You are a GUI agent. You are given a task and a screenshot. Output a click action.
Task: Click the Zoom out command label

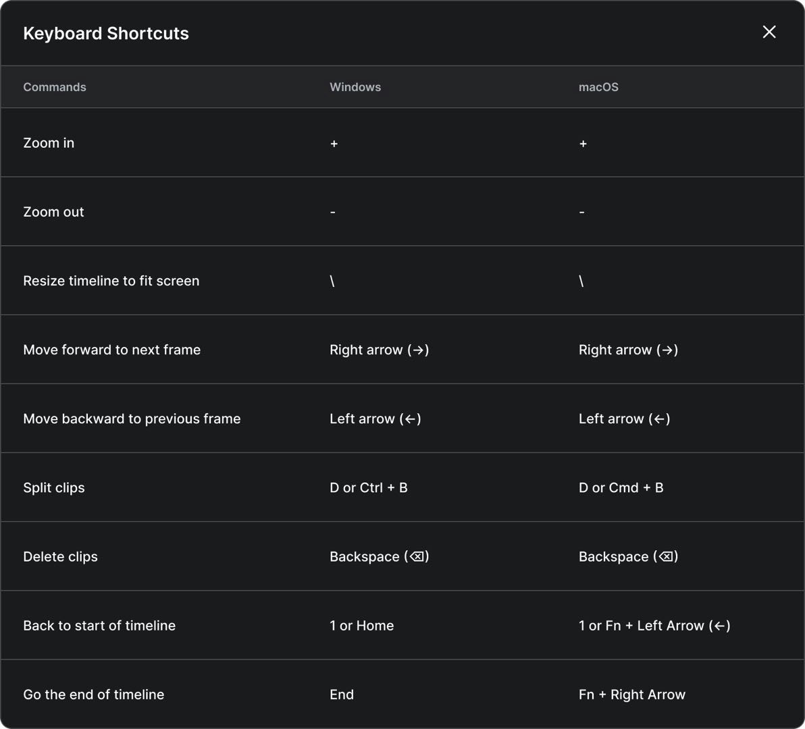click(x=53, y=212)
